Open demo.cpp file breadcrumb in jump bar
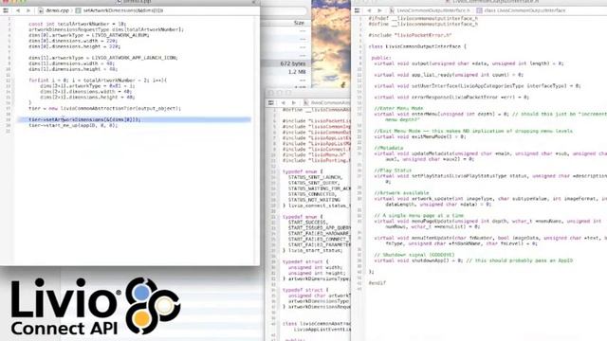This screenshot has width=607, height=341. point(54,10)
